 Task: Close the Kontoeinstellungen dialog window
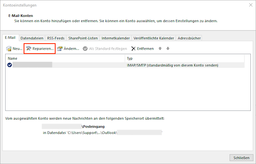pos(251,5)
